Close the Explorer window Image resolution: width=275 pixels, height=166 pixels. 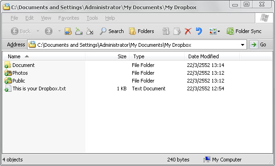[262, 4]
